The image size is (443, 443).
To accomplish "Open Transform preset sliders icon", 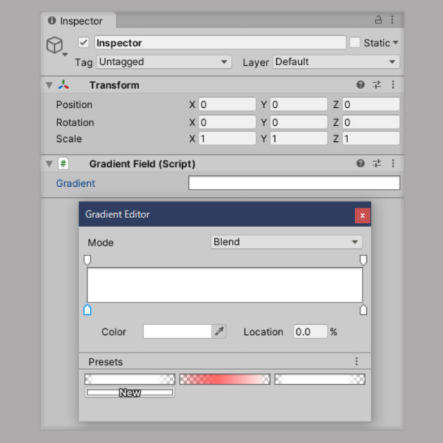I will pos(377,84).
